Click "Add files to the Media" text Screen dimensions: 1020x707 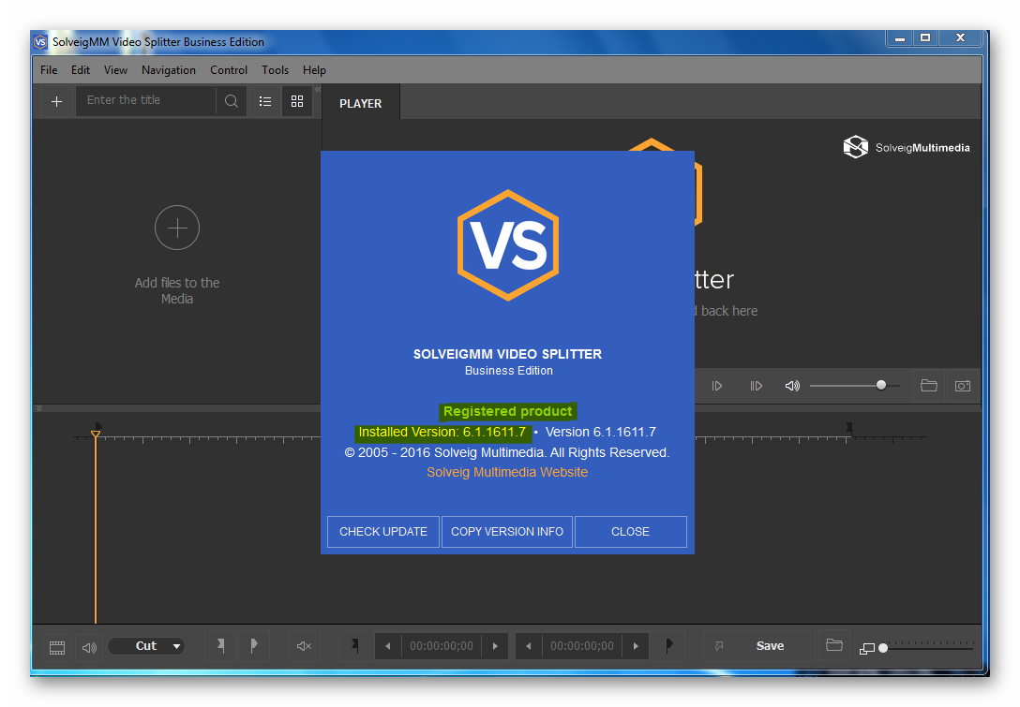177,290
